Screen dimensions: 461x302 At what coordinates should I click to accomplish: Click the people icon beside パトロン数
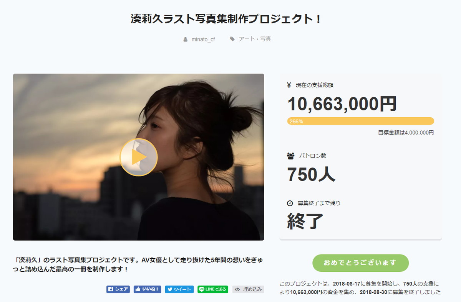point(290,156)
